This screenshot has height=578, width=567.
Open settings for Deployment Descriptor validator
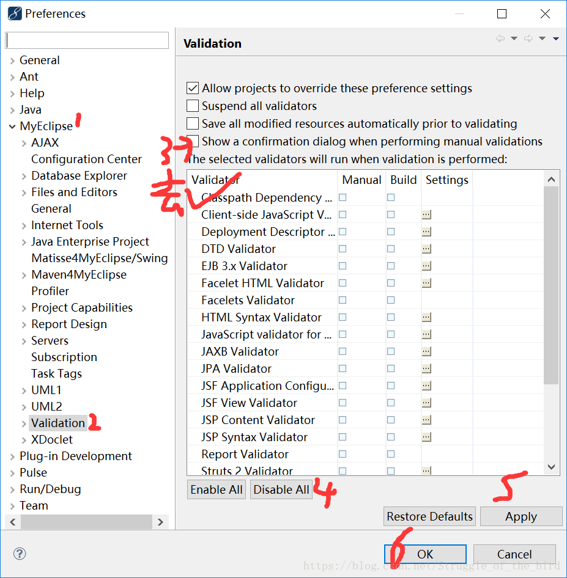click(426, 232)
